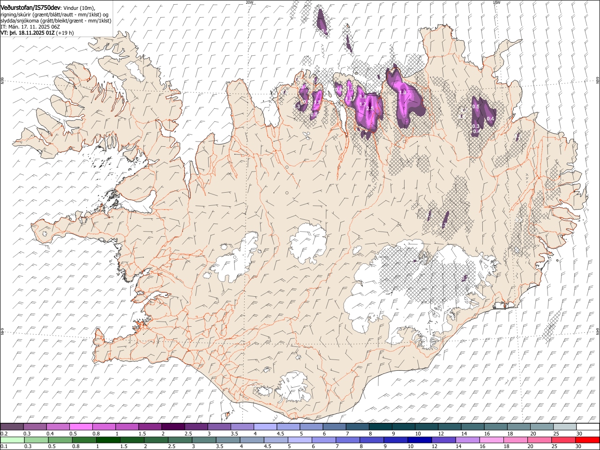Click the pale gray swatch labeled 25 in the upper legend
Image resolution: width=600 pixels, height=450 pixels.
click(565, 427)
